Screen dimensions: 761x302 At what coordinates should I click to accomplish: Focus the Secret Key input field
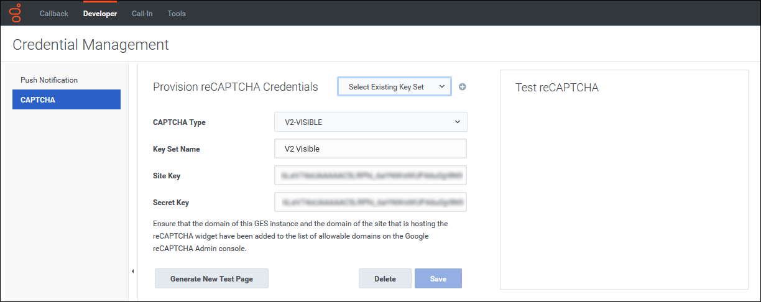point(371,203)
